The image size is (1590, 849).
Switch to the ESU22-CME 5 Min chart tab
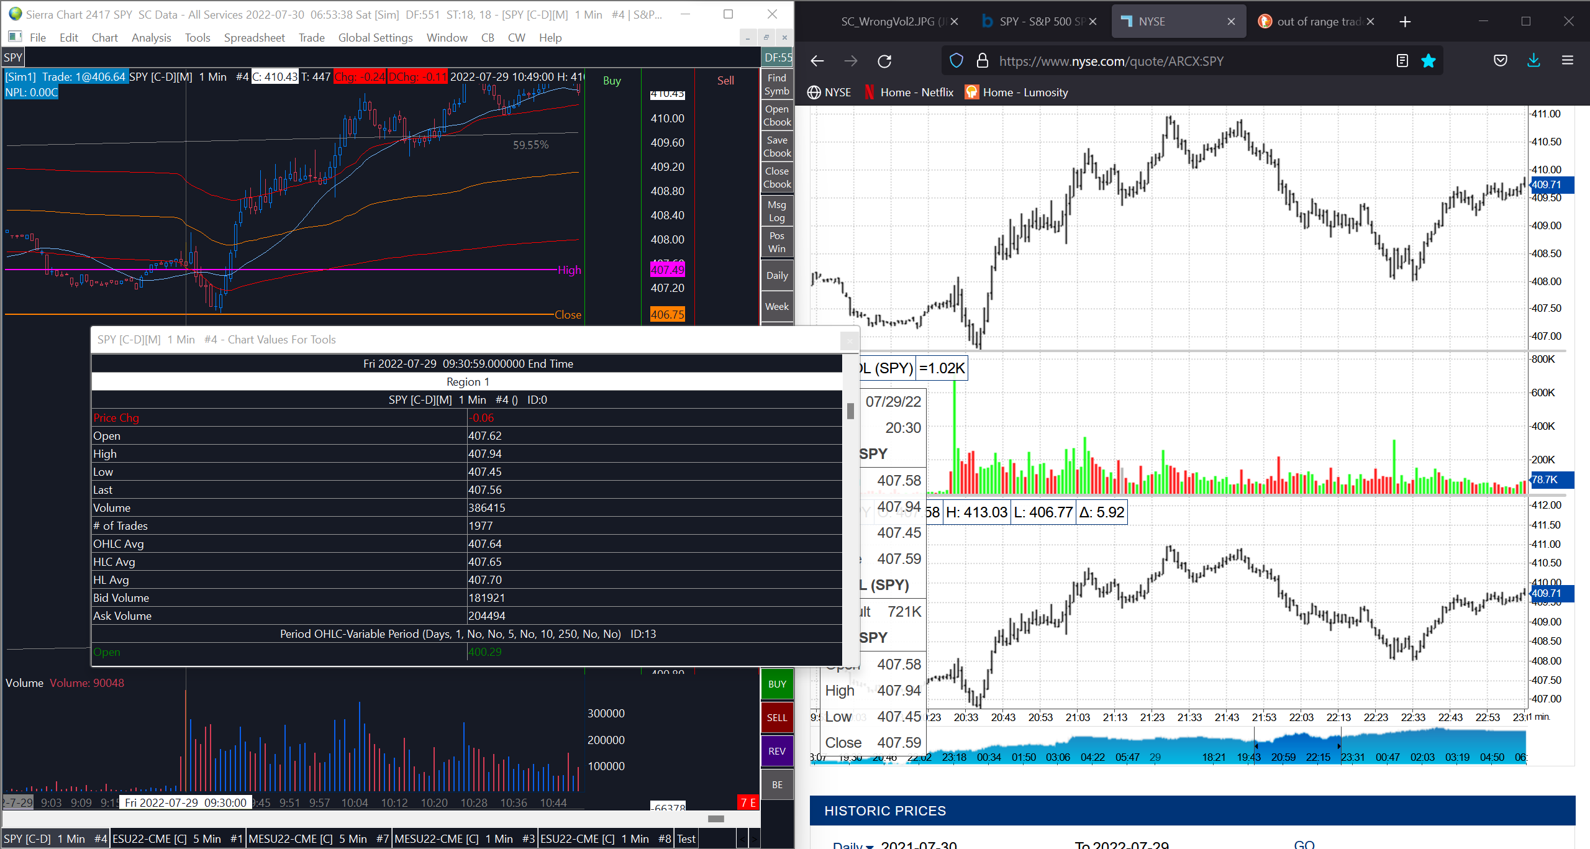pos(178,838)
